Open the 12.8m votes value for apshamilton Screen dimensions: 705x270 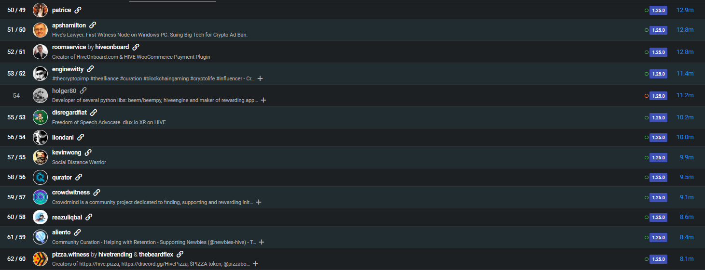685,30
